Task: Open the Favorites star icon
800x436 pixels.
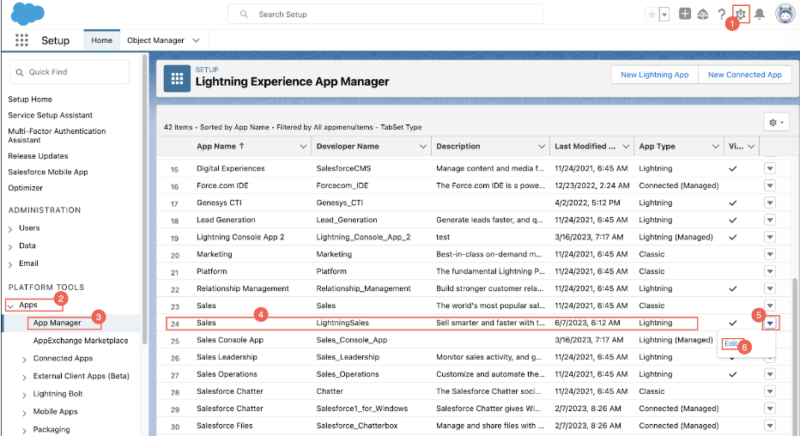Action: pos(652,15)
